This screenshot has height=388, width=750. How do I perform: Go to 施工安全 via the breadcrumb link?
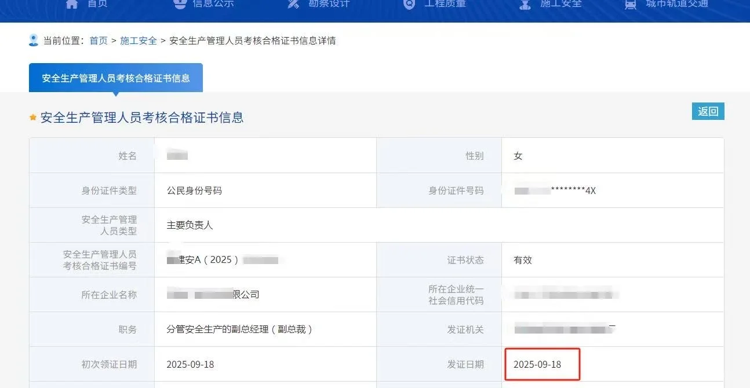(139, 41)
